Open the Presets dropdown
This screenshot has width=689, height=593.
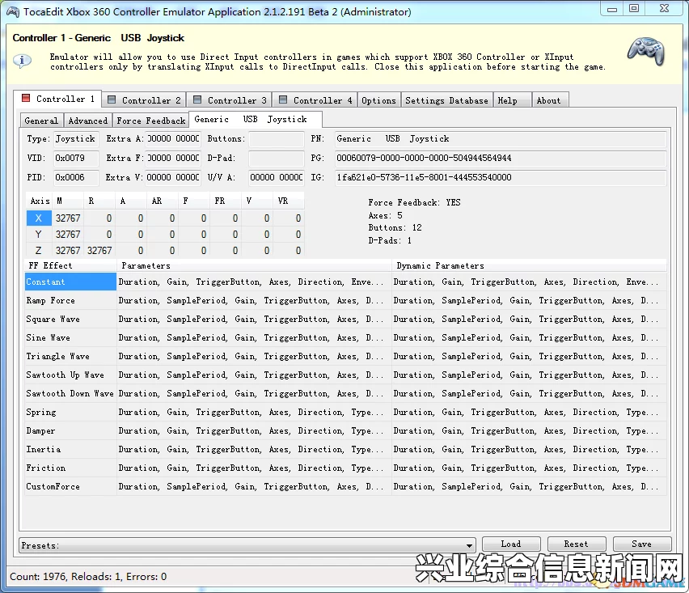(x=247, y=545)
